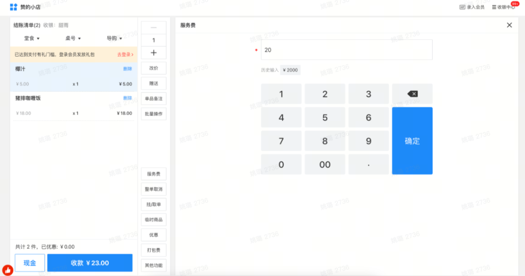Select the 椰汁 order row
Viewport: 525px width, 276px height.
tap(74, 76)
